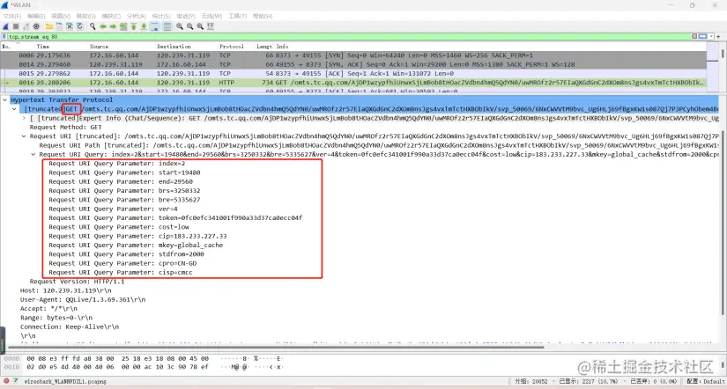The width and height of the screenshot is (727, 389).
Task: Go forward in packet history
Action: click(x=113, y=26)
